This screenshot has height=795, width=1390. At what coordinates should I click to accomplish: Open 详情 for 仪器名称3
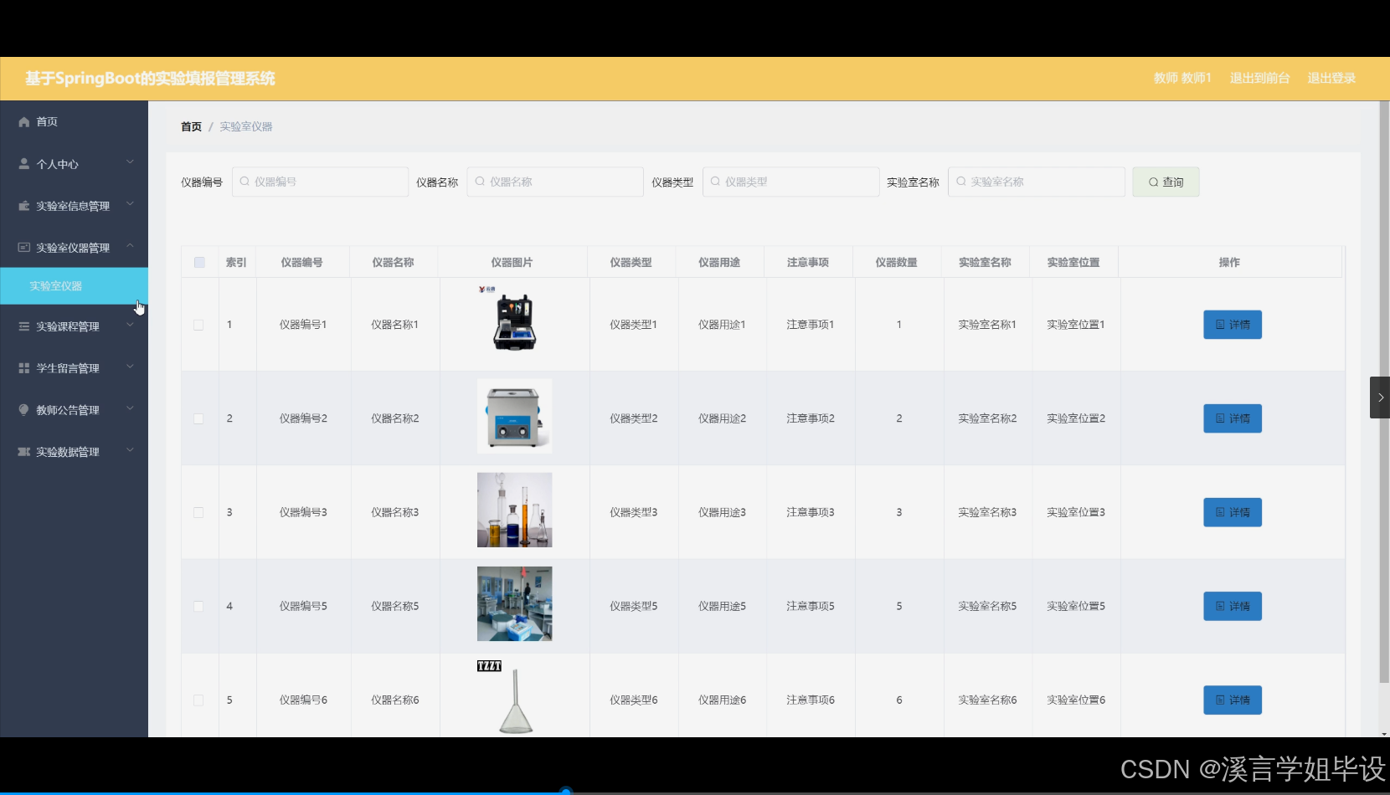pos(1233,512)
